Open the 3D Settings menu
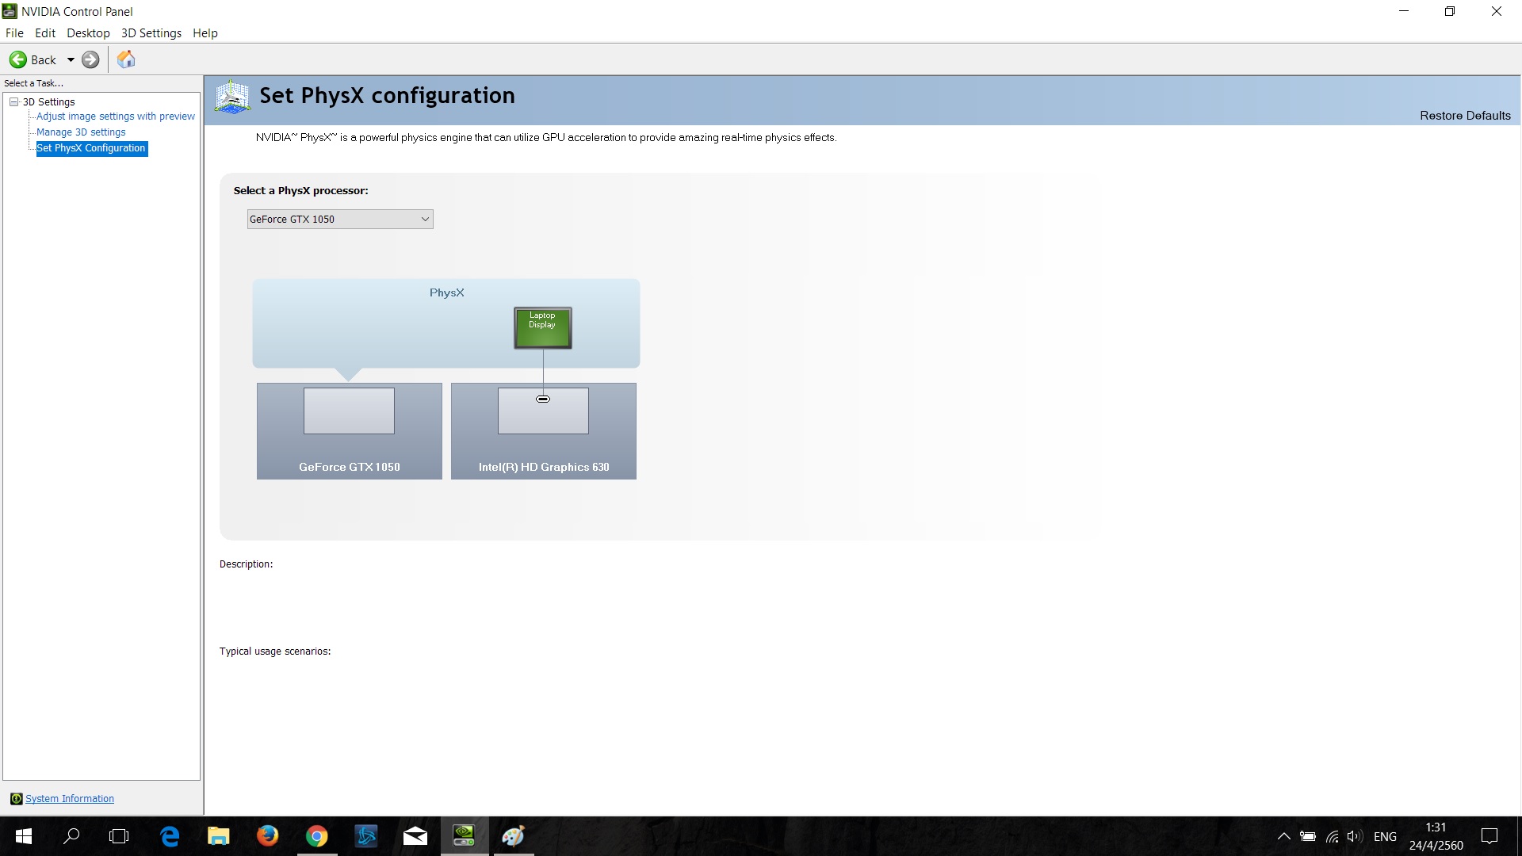The width and height of the screenshot is (1522, 856). (x=151, y=32)
